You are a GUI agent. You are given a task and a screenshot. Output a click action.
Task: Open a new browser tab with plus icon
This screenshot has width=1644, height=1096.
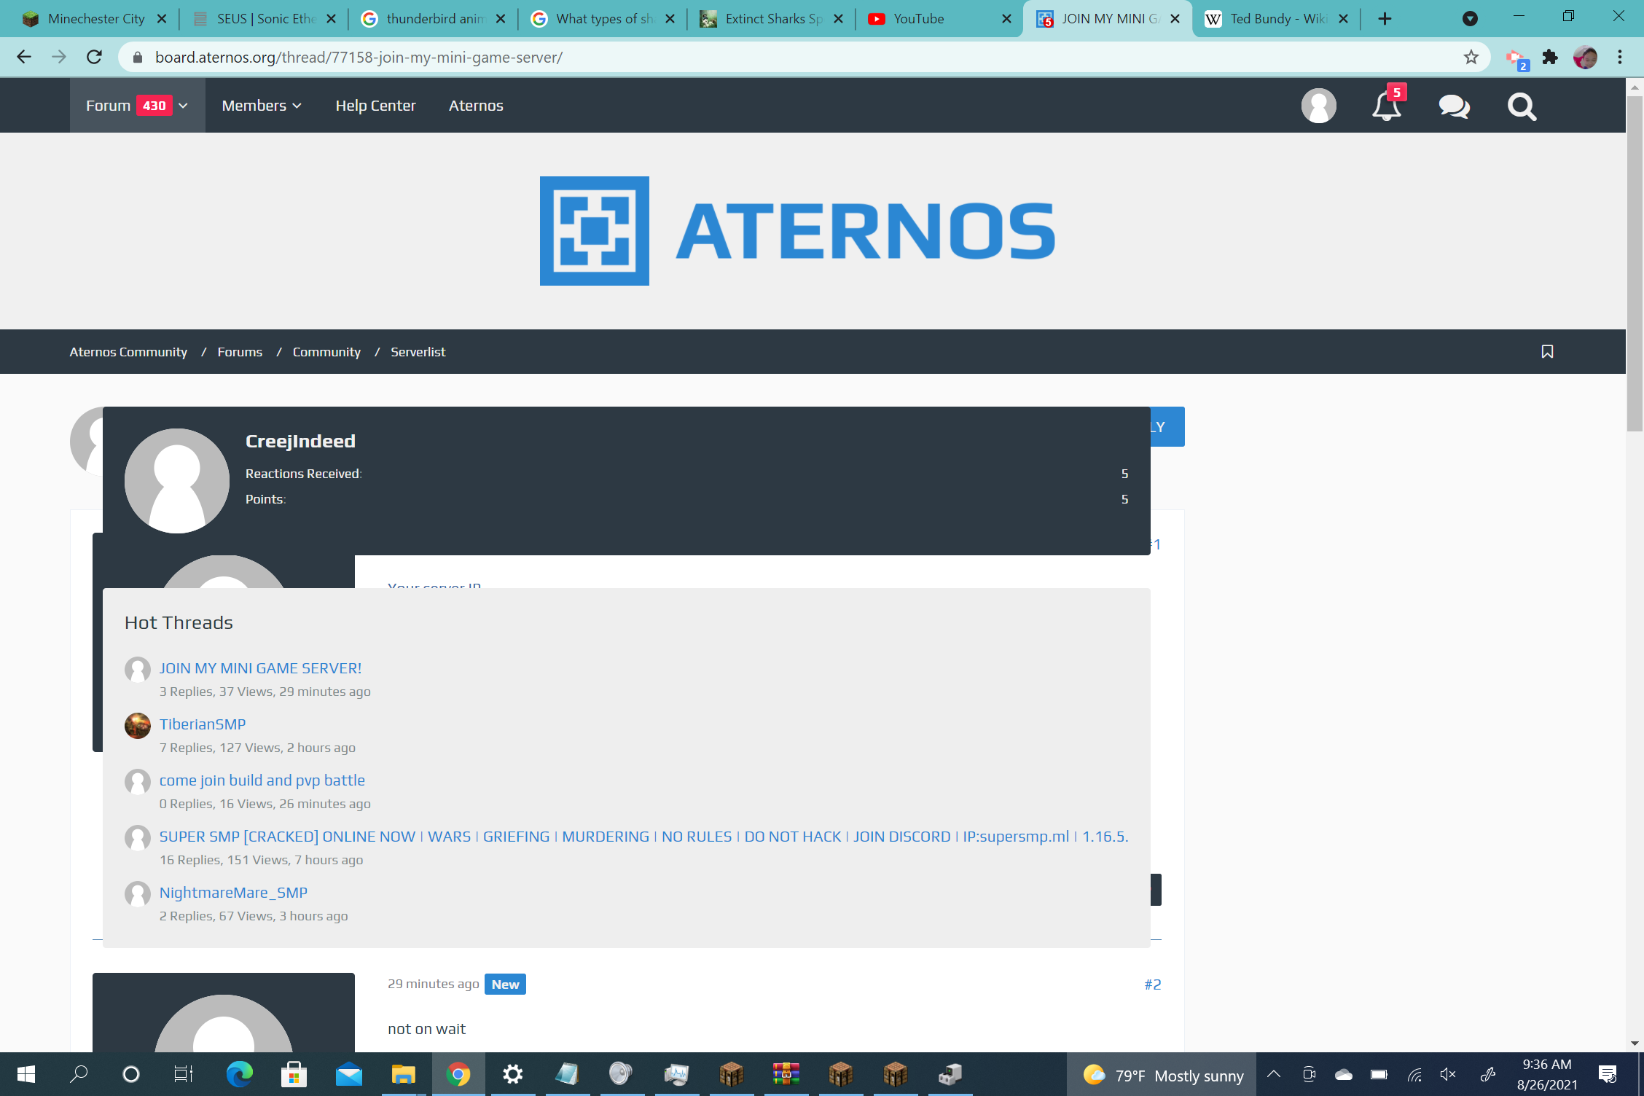pos(1385,19)
